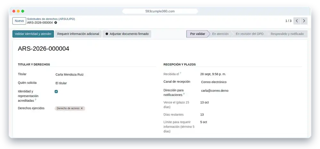Remove the Derecho de acceso tag

pyautogui.click(x=82, y=108)
